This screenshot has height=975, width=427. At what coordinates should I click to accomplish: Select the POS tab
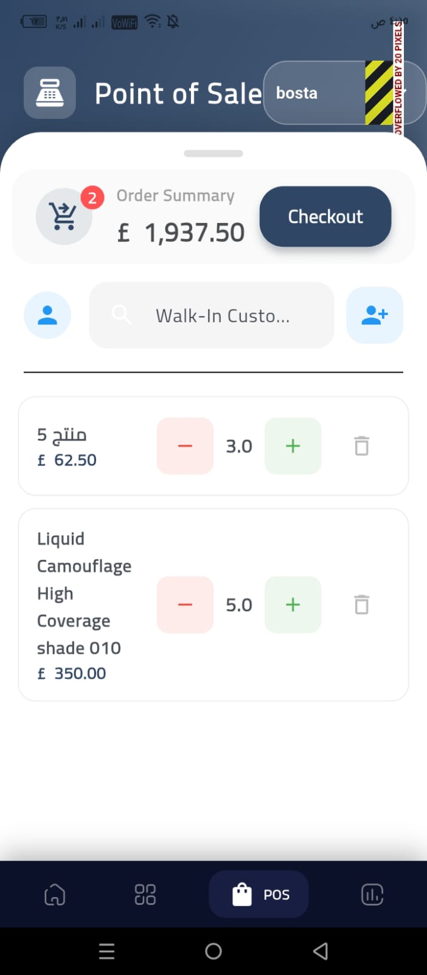click(x=259, y=895)
